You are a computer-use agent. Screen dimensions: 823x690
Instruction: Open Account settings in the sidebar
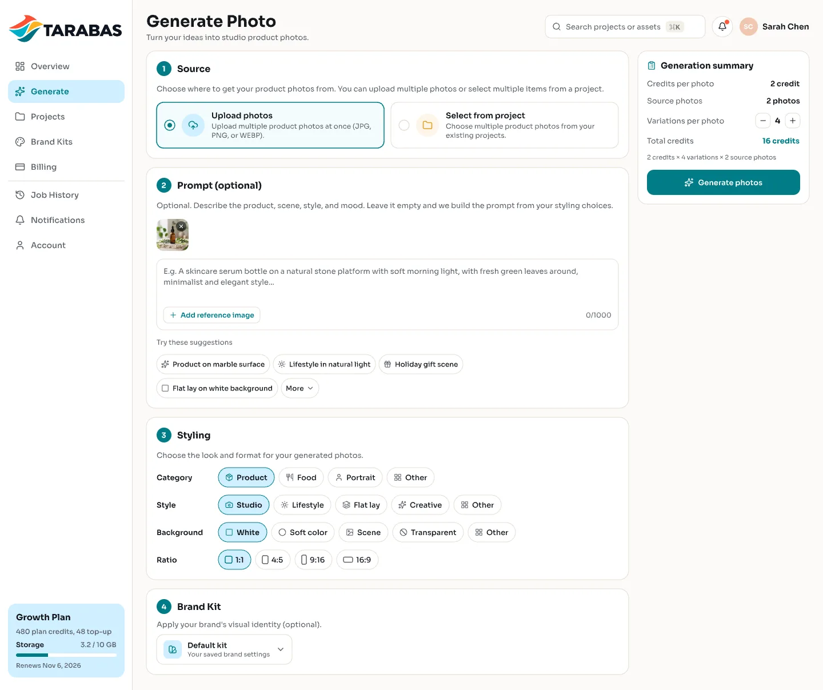(x=66, y=245)
